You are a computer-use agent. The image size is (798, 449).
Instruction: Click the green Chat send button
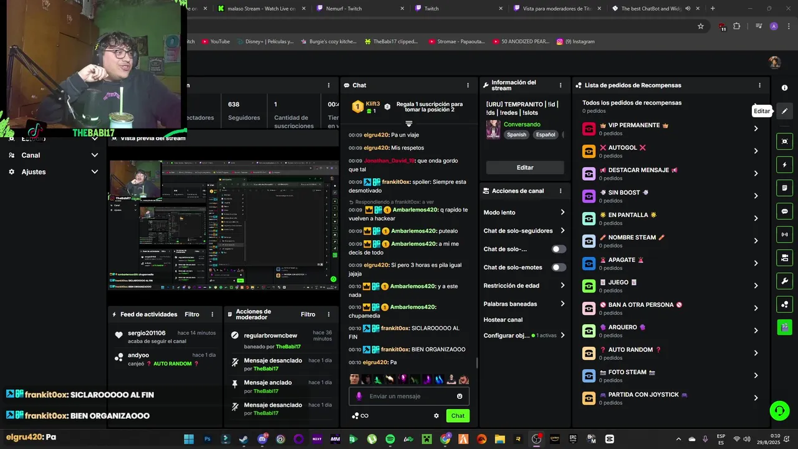(x=458, y=416)
